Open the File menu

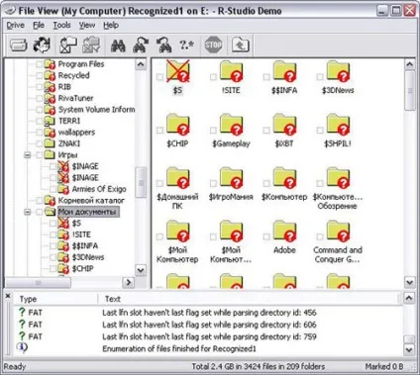[39, 26]
